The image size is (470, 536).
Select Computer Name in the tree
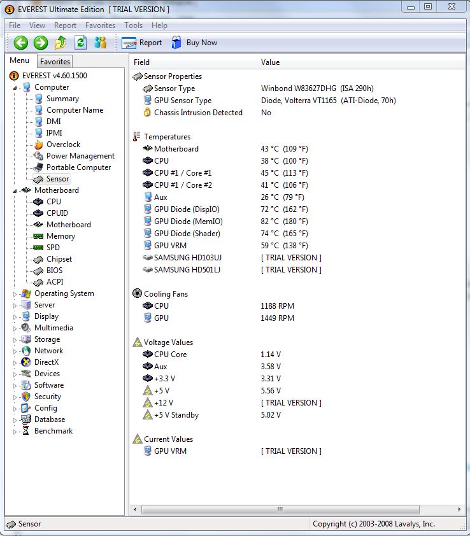pos(75,110)
